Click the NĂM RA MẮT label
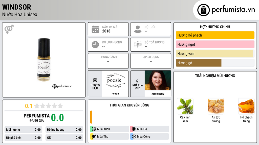The height and width of the screenshot is (145, 259). coord(111,27)
